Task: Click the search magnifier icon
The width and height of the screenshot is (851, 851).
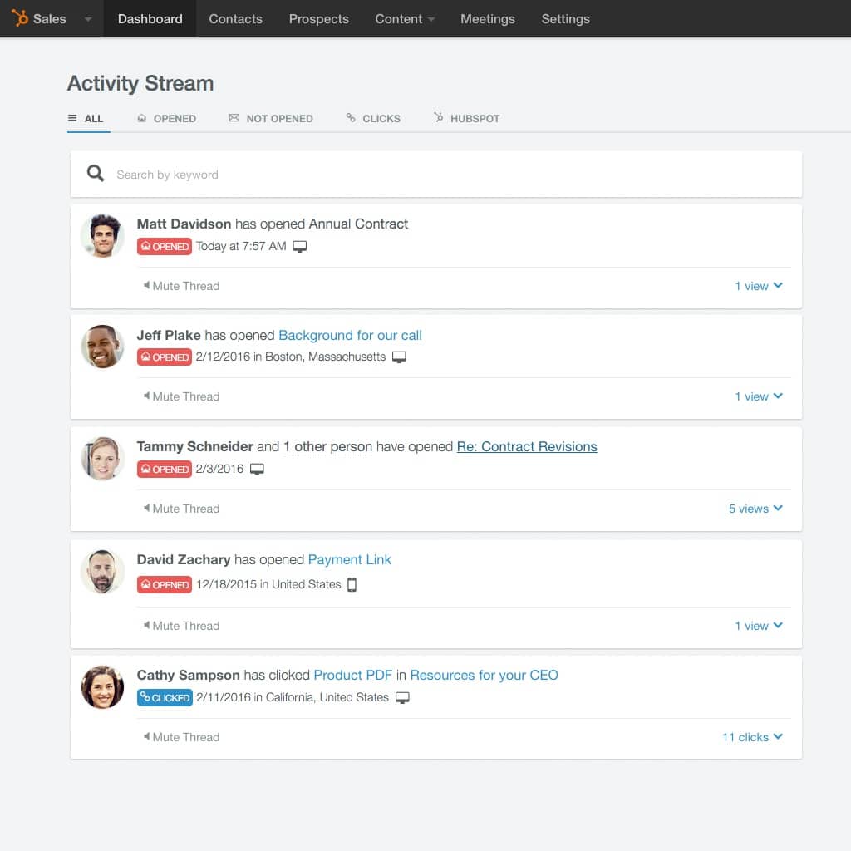Action: (x=95, y=174)
